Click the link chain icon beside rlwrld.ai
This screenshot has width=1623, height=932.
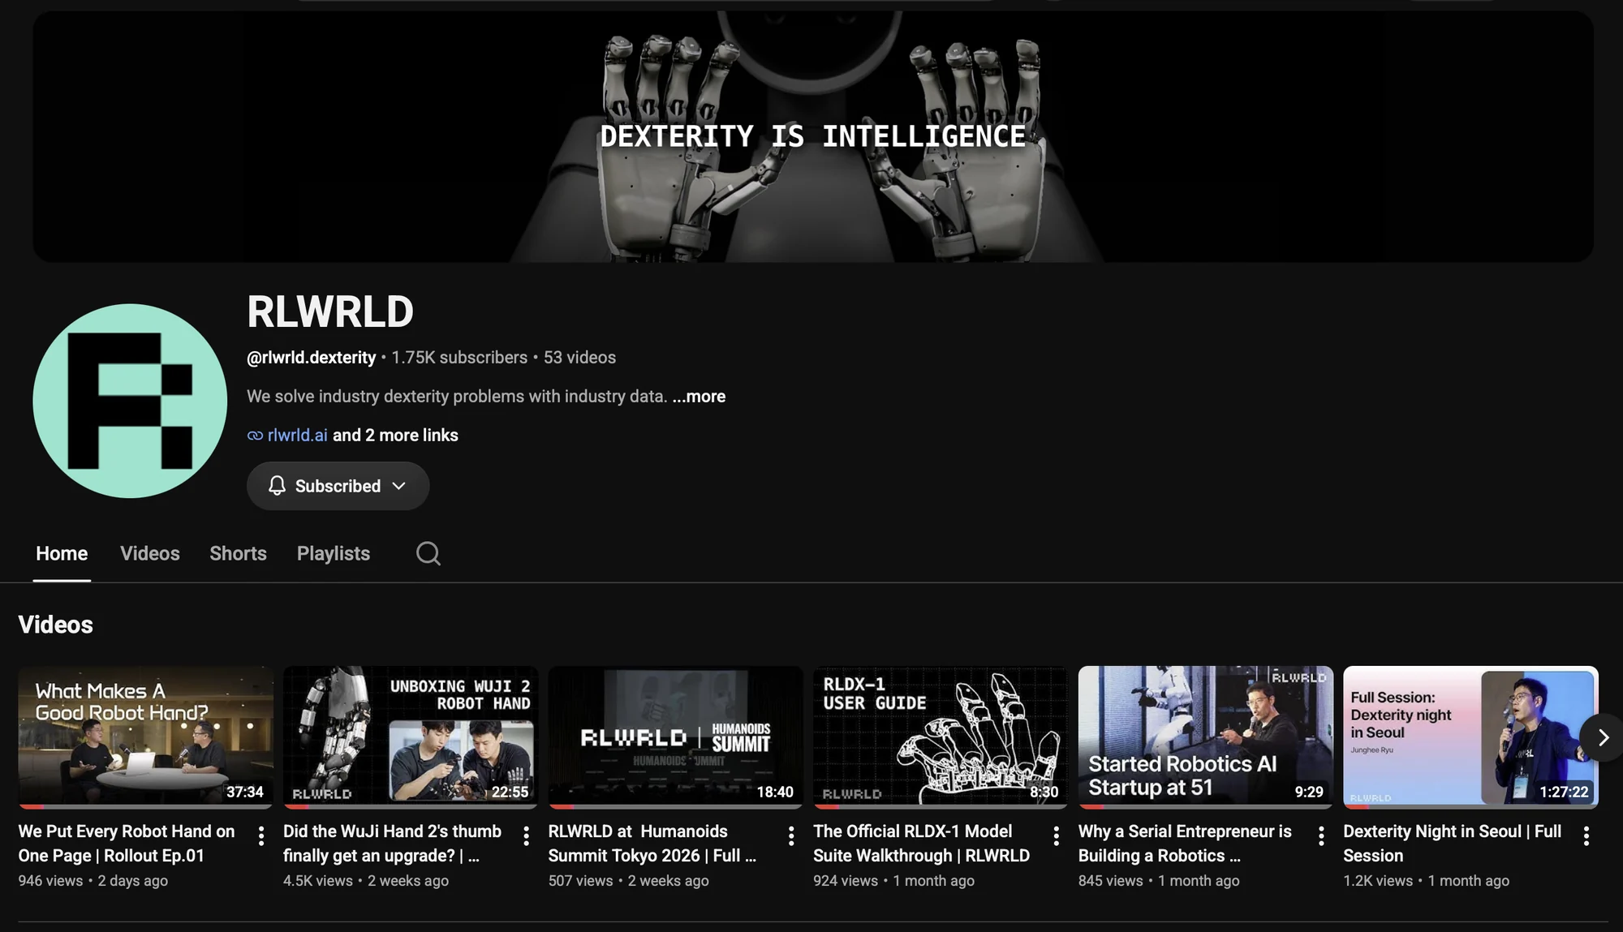(255, 436)
